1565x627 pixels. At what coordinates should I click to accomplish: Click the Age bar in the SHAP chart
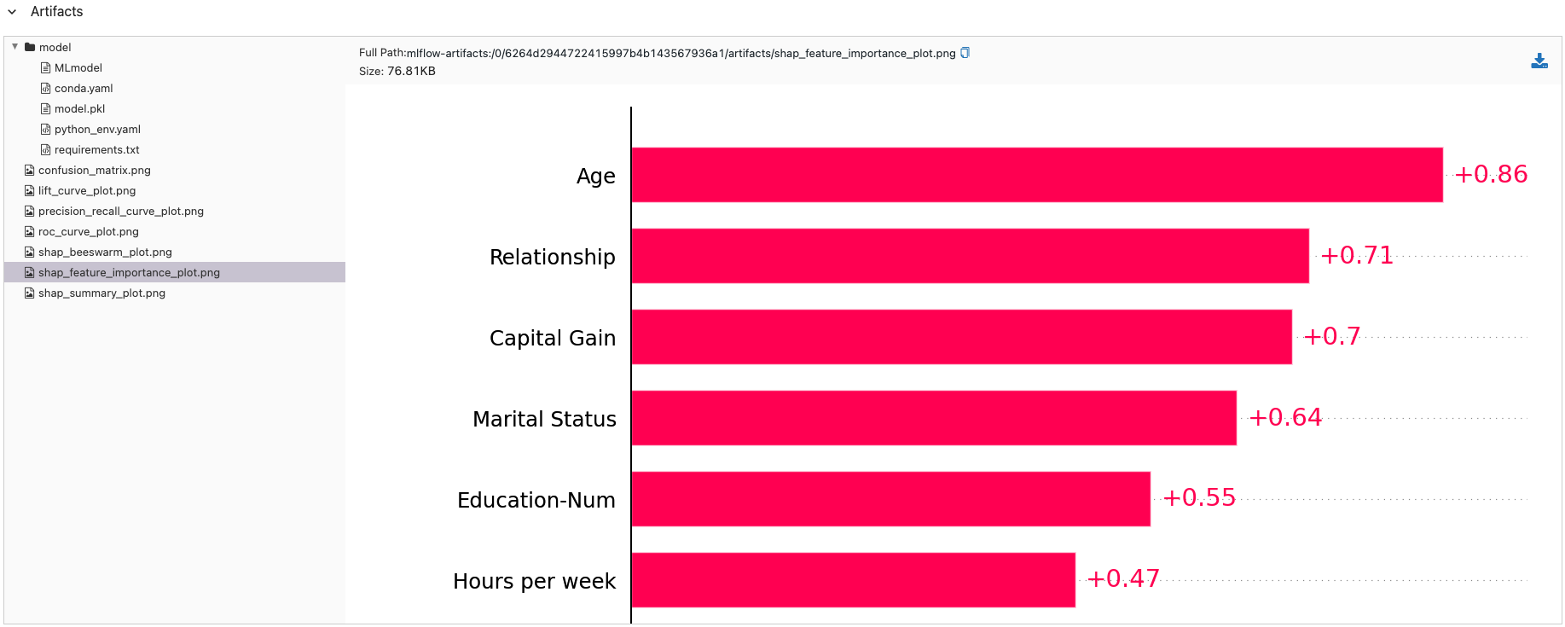(x=1036, y=175)
